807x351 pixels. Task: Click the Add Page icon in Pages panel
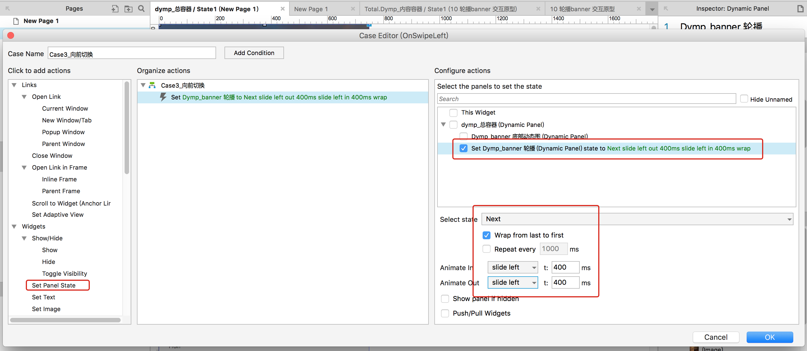click(x=115, y=9)
